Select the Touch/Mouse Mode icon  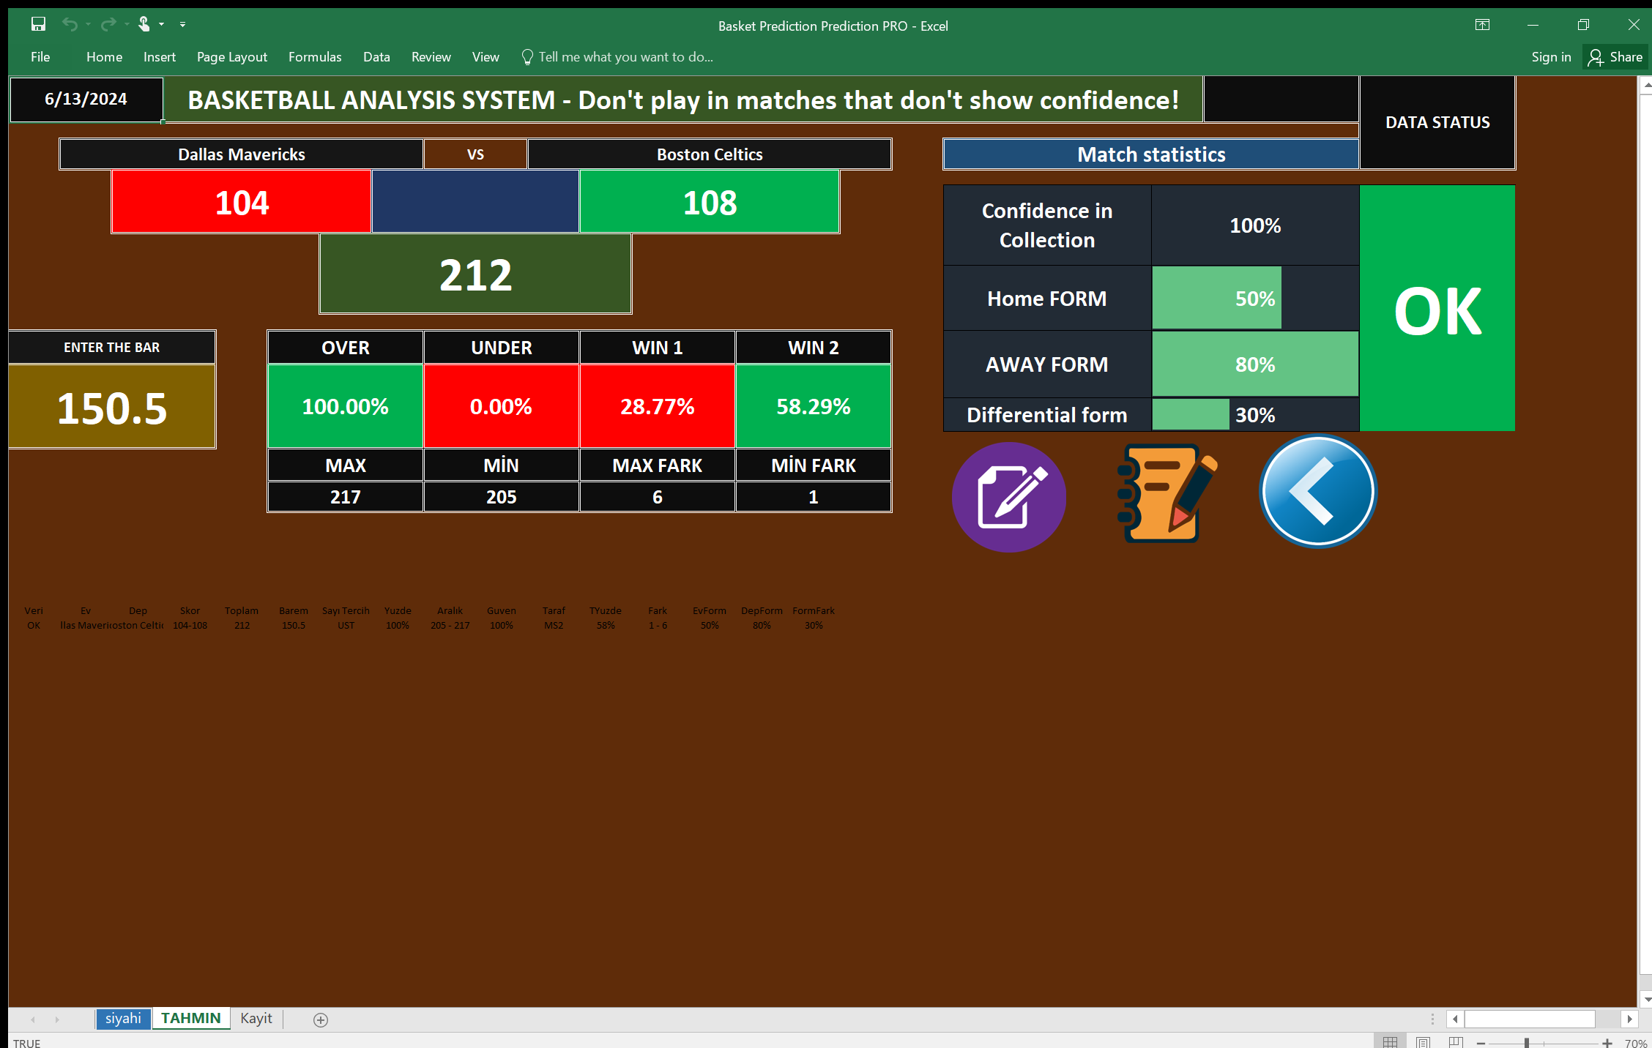pyautogui.click(x=144, y=24)
